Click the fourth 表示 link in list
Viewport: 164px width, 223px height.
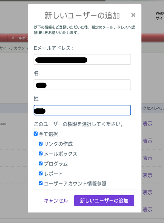pos(148,175)
